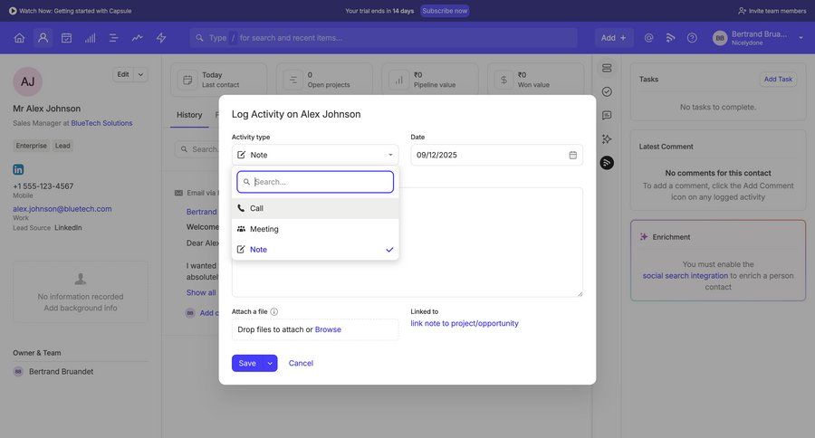This screenshot has height=438, width=815.
Task: Click the LinkedIn icon on contact profile
Action: (18, 169)
